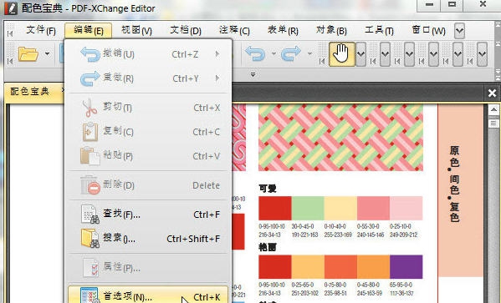Open the 文档(D) menu
This screenshot has width=501, height=303.
186,31
